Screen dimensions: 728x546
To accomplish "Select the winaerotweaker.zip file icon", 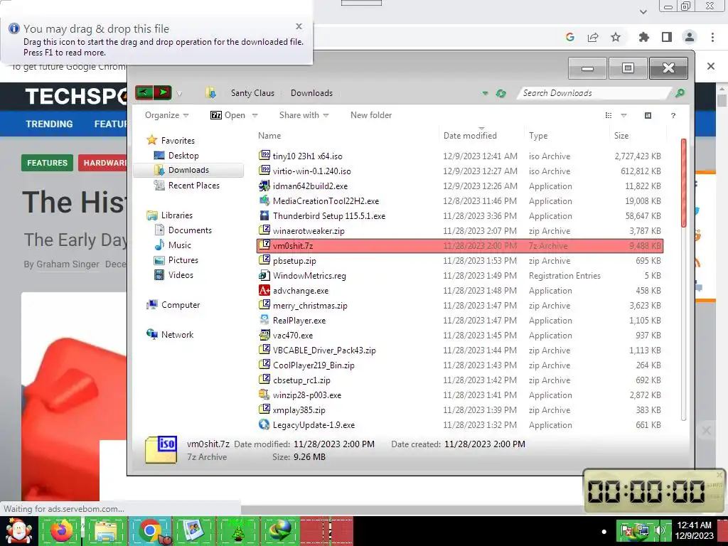I will (x=264, y=230).
